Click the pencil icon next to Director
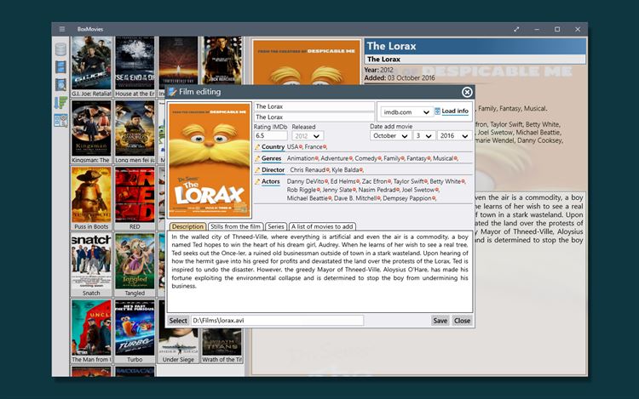639x399 pixels. [257, 170]
